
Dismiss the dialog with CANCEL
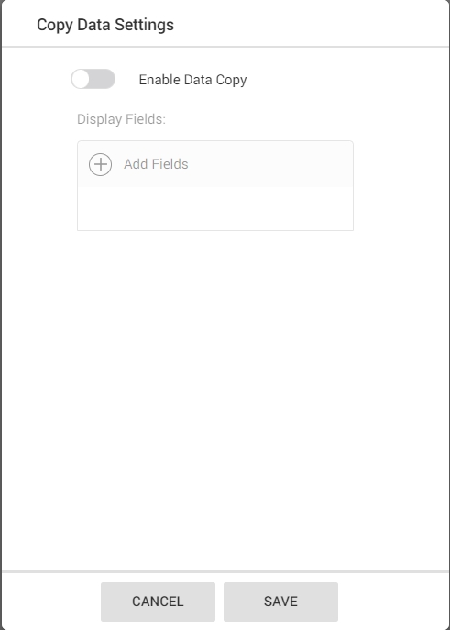[x=158, y=602]
